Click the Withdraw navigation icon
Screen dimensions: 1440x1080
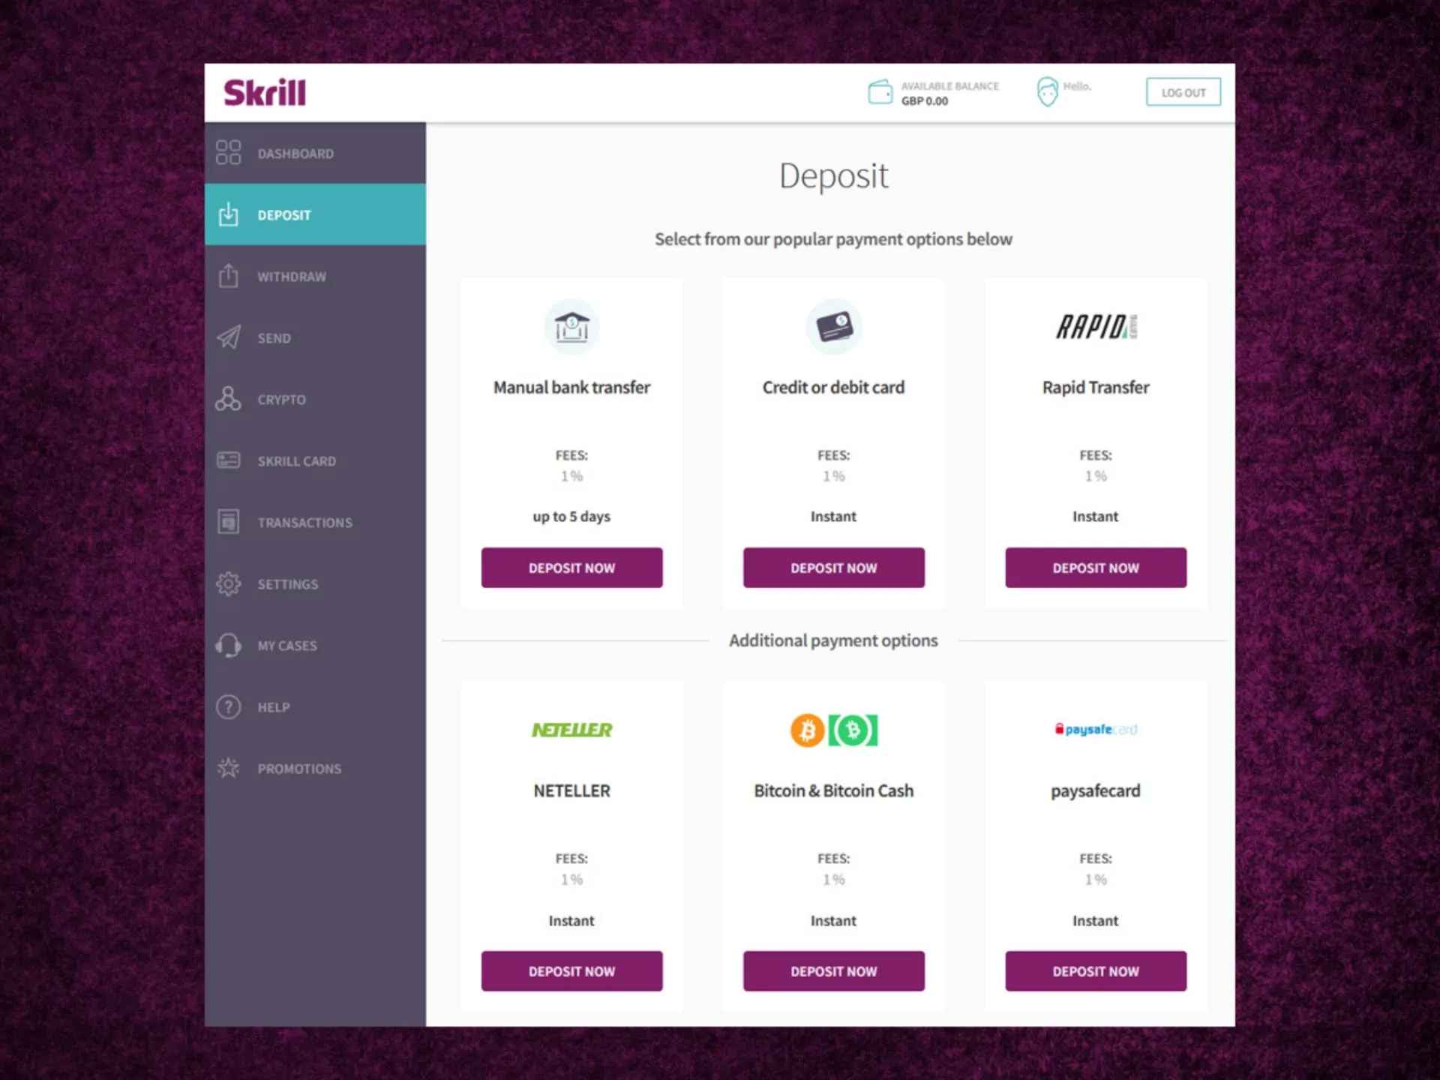click(x=230, y=276)
